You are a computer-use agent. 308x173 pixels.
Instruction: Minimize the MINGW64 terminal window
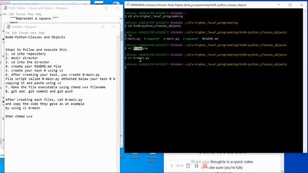click(279, 5)
